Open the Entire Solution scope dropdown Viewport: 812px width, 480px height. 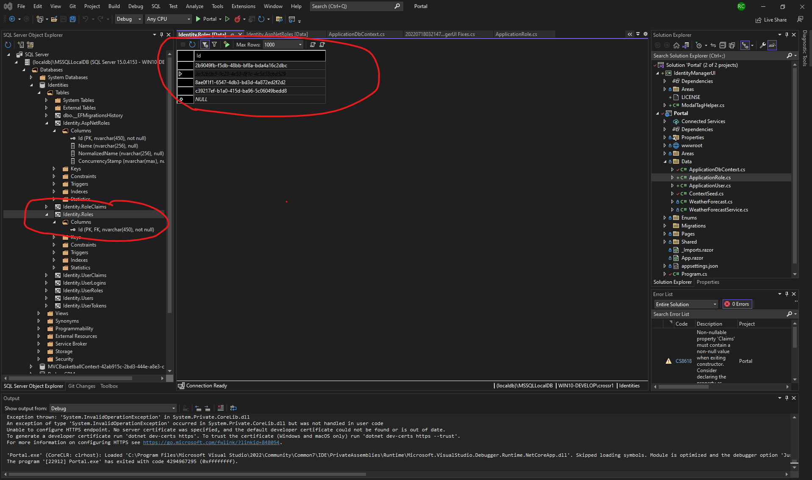686,304
